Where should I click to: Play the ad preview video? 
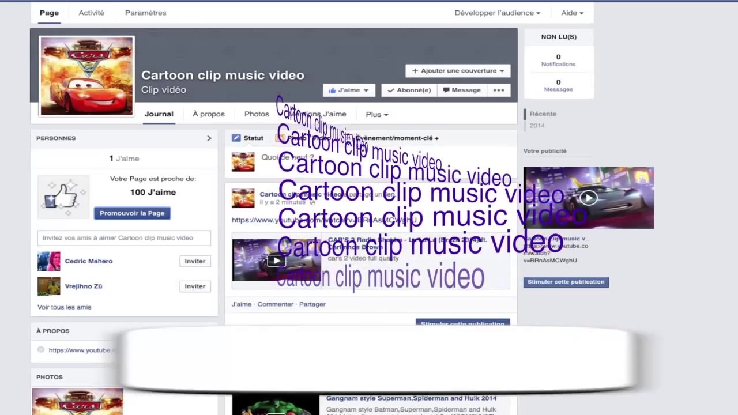click(x=588, y=198)
